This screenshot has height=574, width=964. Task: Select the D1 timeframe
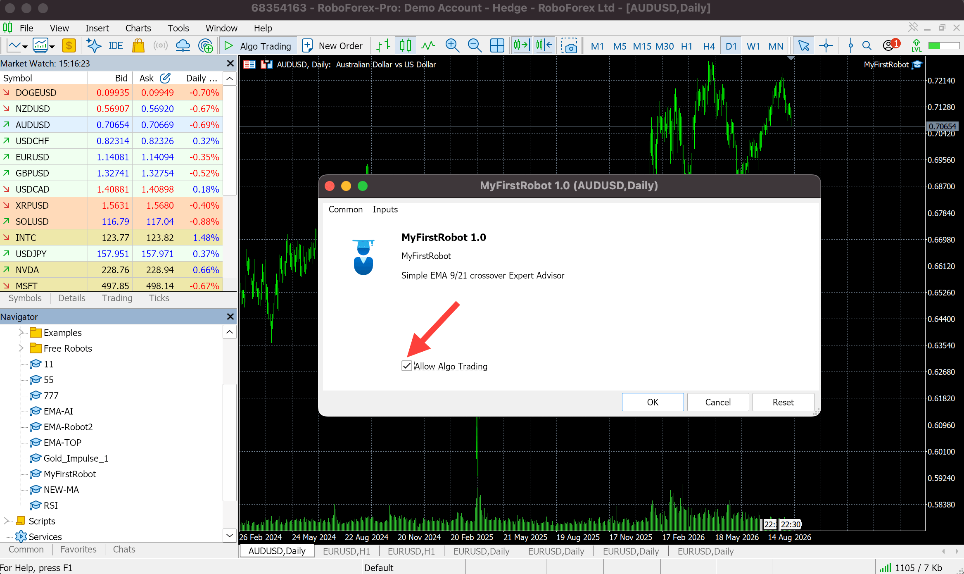point(731,46)
